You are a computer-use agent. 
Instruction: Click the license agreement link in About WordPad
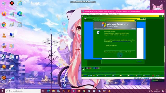click(x=121, y=42)
